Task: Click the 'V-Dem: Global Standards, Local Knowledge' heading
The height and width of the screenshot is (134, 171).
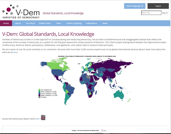Action: (48, 34)
